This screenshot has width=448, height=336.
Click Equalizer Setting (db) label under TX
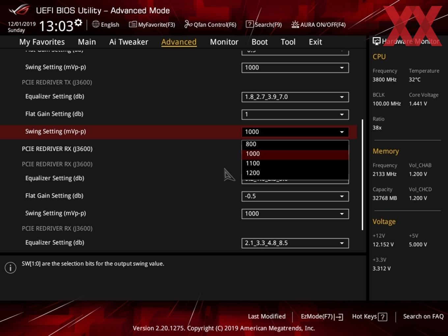click(55, 97)
